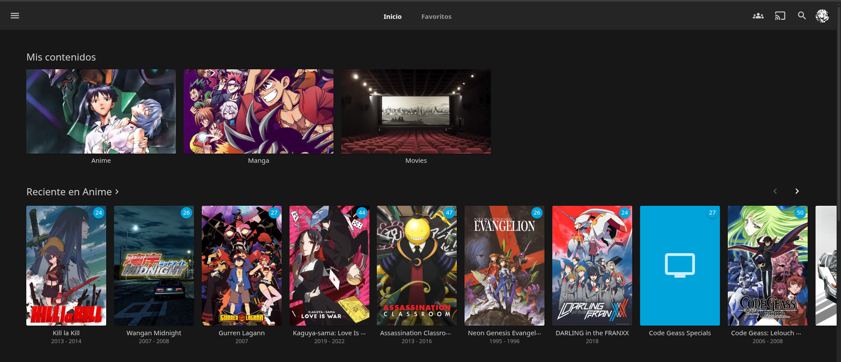
Task: Open the Neon Genesis Evangelion poster
Action: [505, 266]
